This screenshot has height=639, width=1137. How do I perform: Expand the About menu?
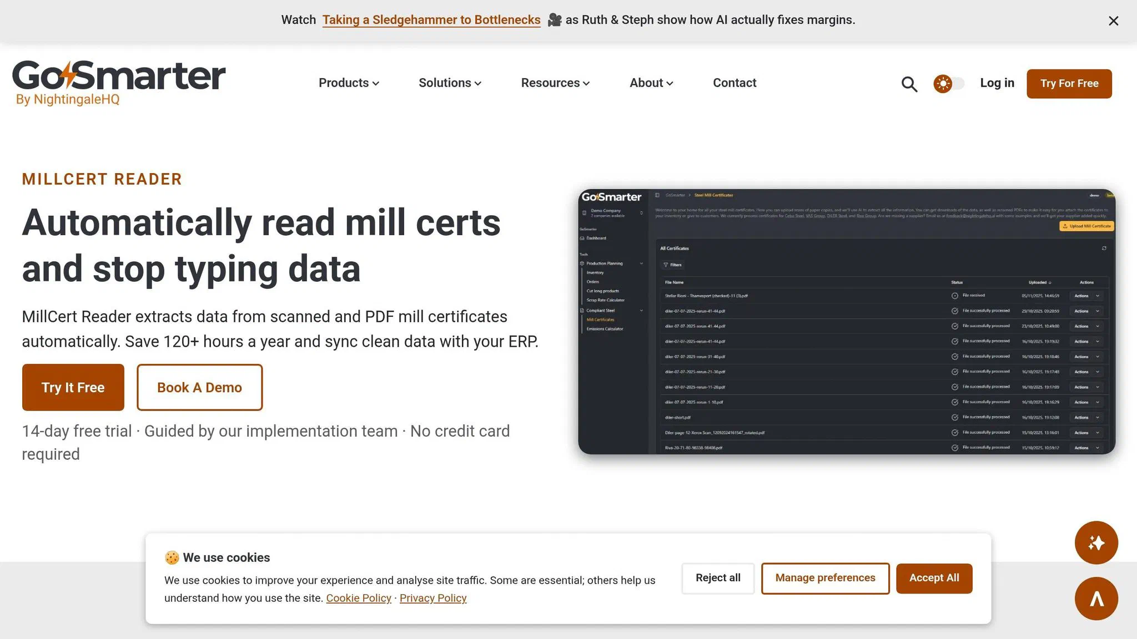(x=651, y=83)
